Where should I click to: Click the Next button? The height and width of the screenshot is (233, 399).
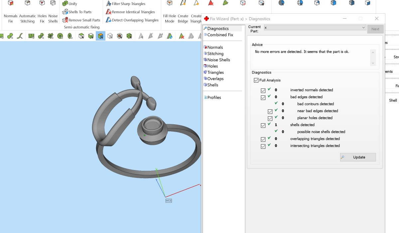pos(375,29)
